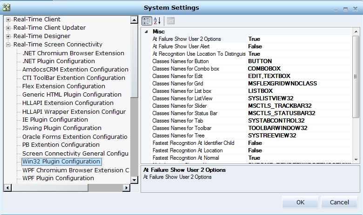The width and height of the screenshot is (363, 215).
Task: Select JSwing Plugin Configuration entry
Action: [x=61, y=128]
